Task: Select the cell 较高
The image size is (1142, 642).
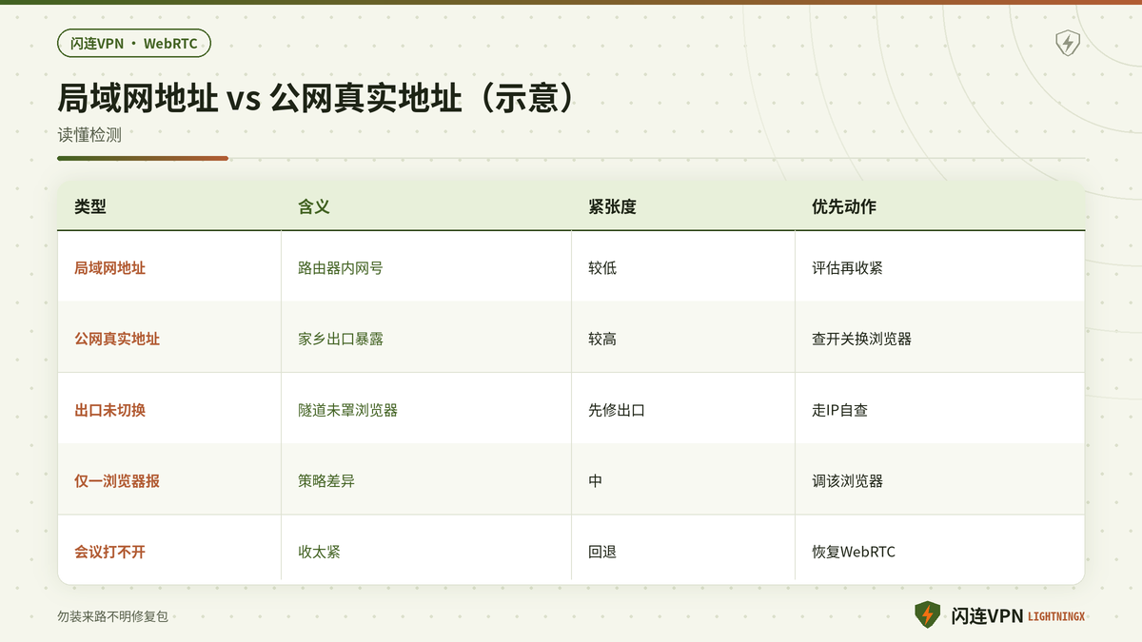Action: (602, 339)
